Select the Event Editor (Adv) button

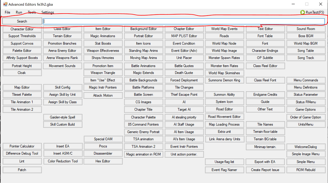pyautogui.click(x=184, y=51)
